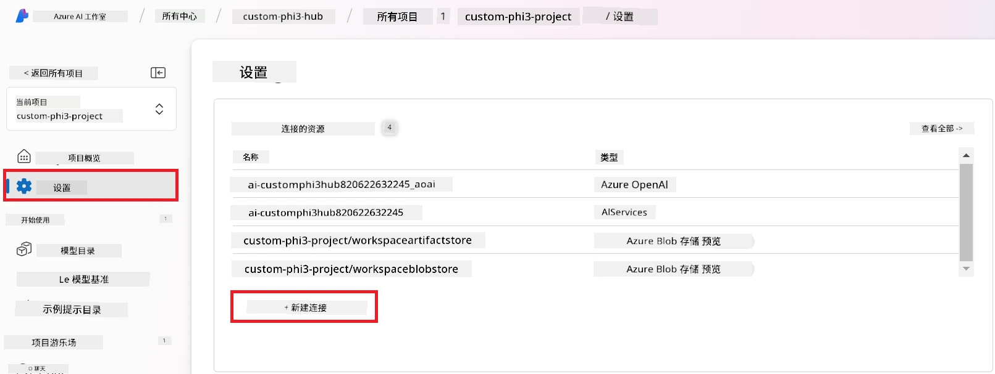The width and height of the screenshot is (995, 374).
Task: Collapse the left sidebar panel icon
Action: [x=158, y=73]
